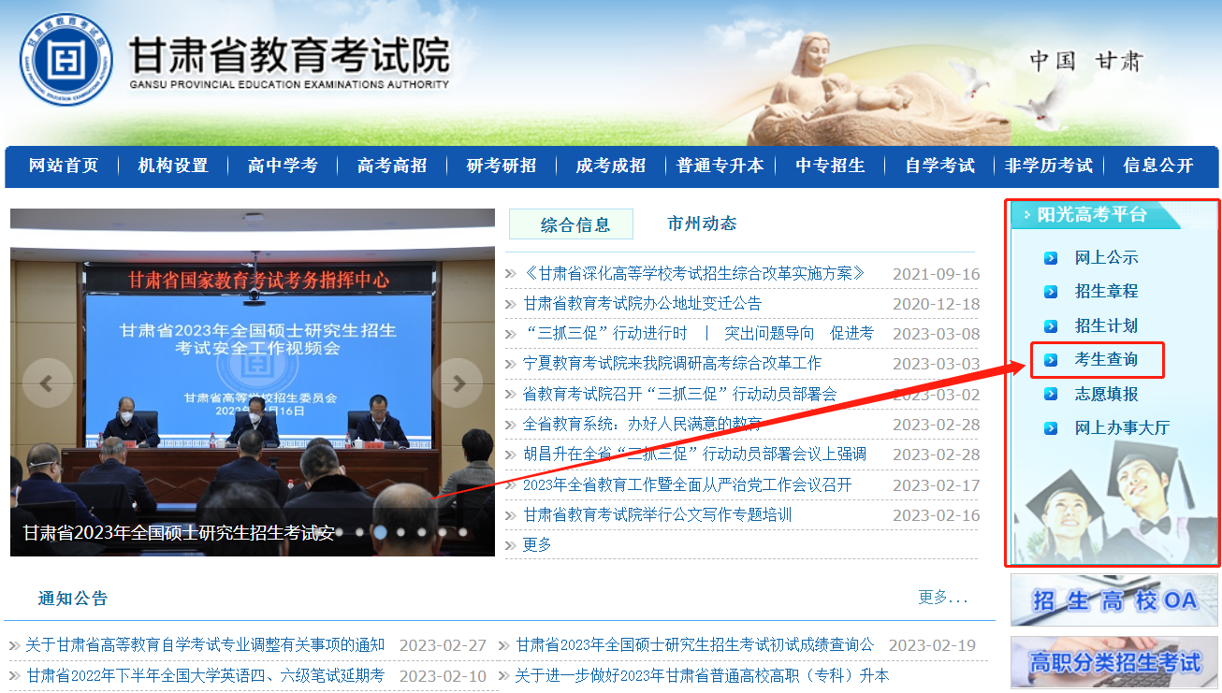Open 成考成招 navigation menu
The height and width of the screenshot is (693, 1222).
[611, 166]
